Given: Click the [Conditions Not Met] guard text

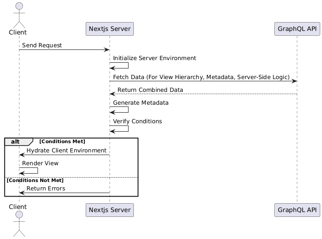Looking at the screenshot, I should click(35, 180).
